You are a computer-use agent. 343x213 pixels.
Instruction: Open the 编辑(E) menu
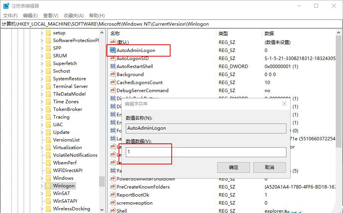(x=30, y=15)
